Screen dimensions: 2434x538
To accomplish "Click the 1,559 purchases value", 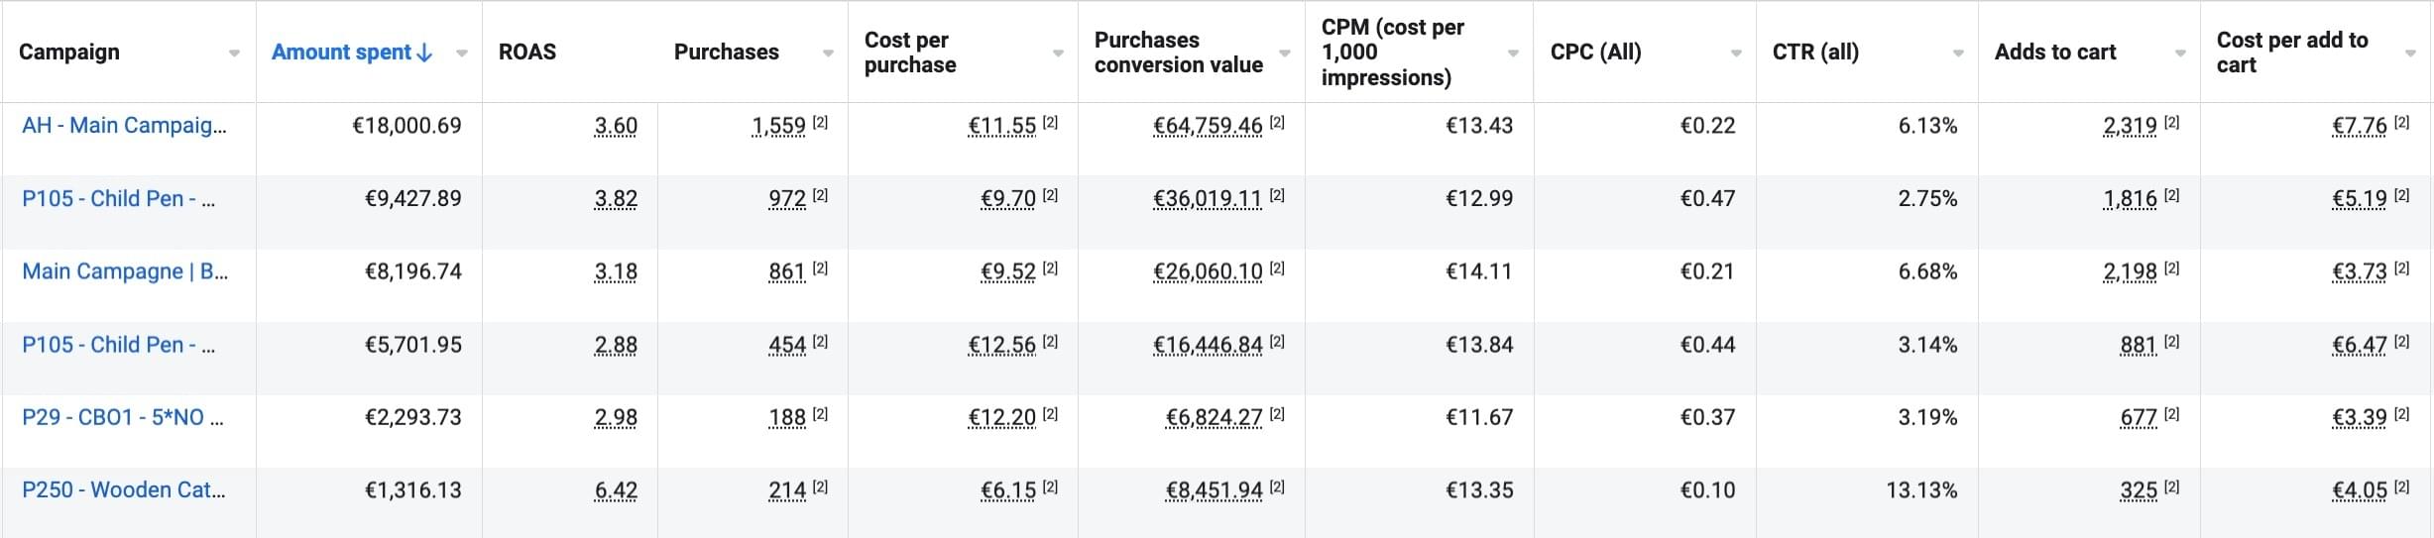I will click(778, 127).
